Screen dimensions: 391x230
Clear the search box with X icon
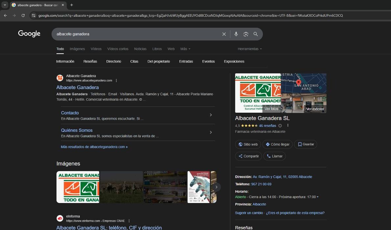(x=224, y=34)
